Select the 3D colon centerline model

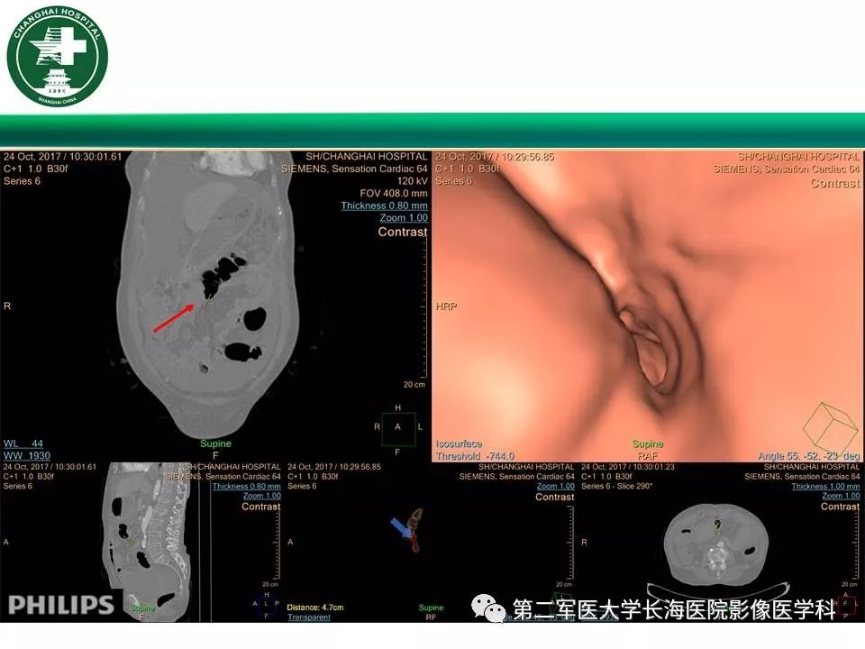[414, 530]
